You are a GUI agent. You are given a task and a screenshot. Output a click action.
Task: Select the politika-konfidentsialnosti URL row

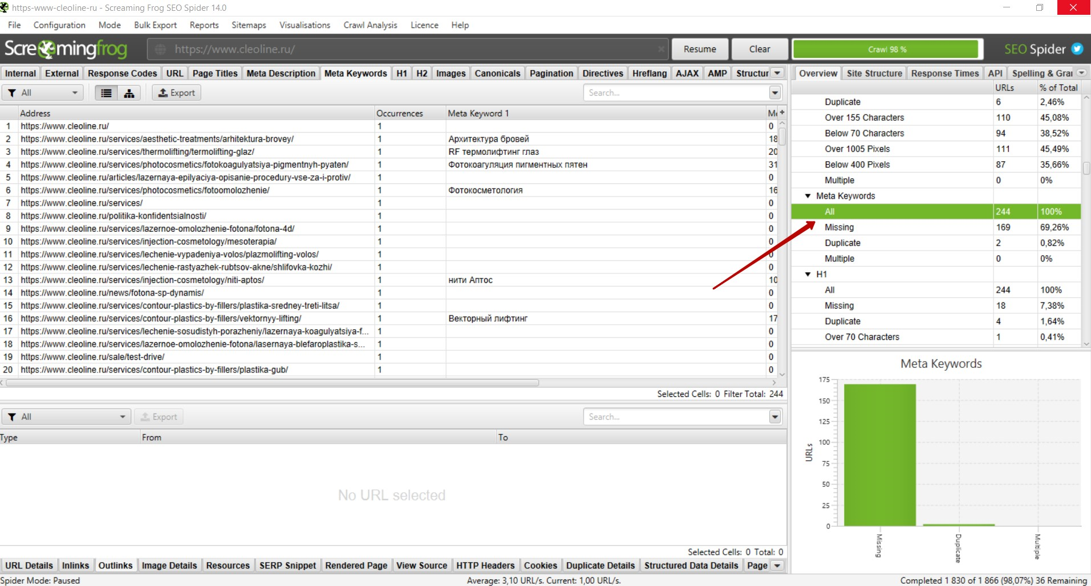tap(390, 216)
